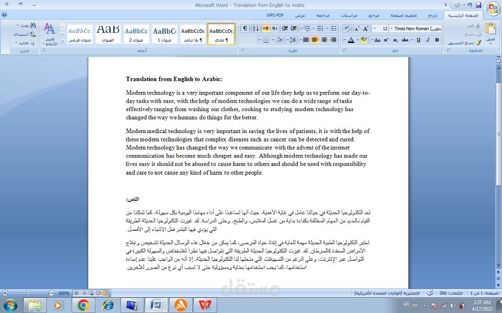Toggle Underline formatting
The width and height of the screenshot is (502, 313).
tap(419, 40)
